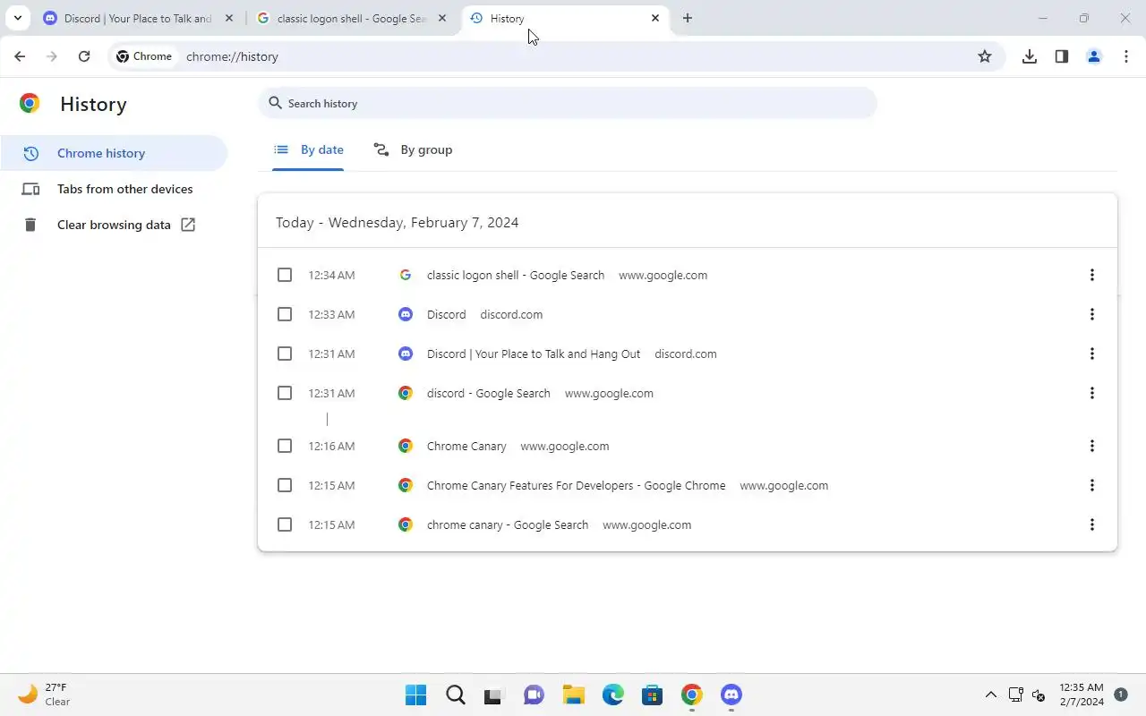Close the Discord tab
Viewport: 1146px width, 716px height.
point(229,18)
